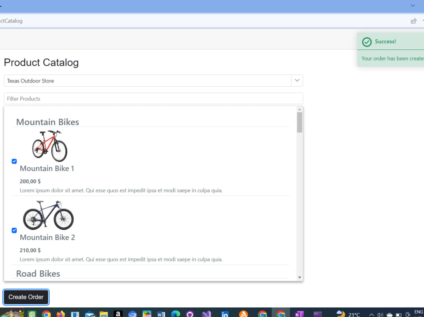The width and height of the screenshot is (424, 317).
Task: Open LinkedIn from the taskbar
Action: 225,314
